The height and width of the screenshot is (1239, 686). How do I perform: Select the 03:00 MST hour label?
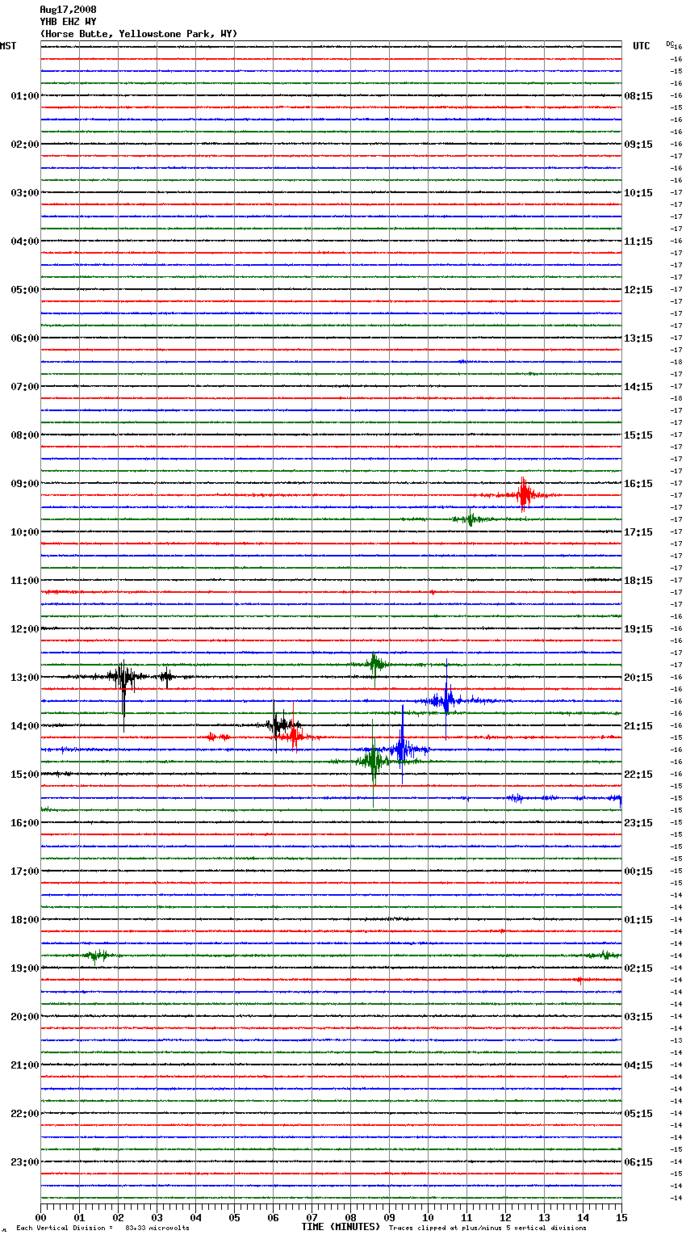pyautogui.click(x=24, y=193)
